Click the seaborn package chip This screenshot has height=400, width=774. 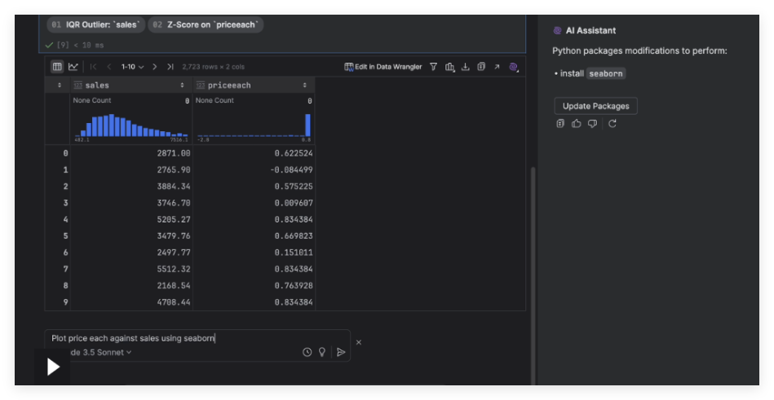[x=606, y=73]
